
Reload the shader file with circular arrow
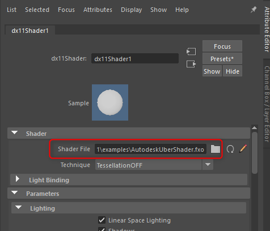[230, 149]
